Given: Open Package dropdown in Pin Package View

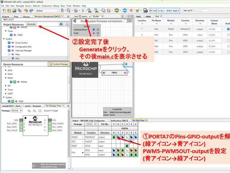Looking at the screenshot, I should (17, 111).
